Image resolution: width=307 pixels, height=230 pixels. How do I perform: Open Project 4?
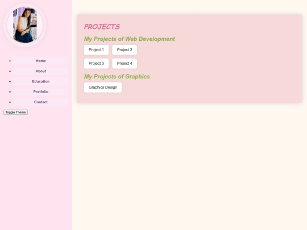point(125,64)
